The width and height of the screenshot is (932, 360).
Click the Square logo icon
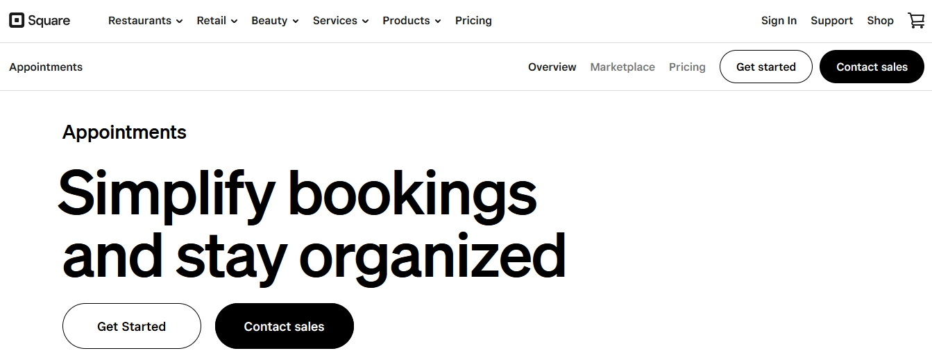pos(17,21)
